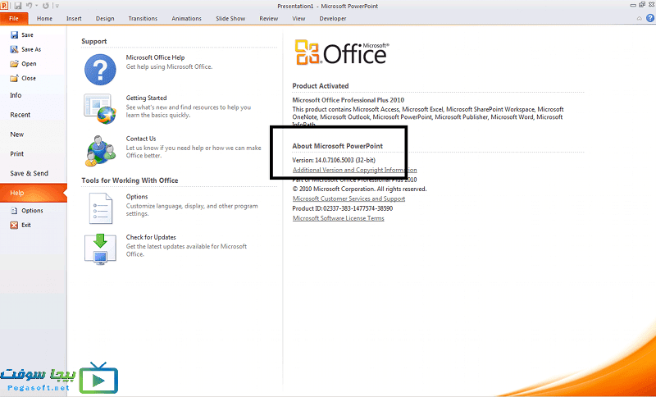The width and height of the screenshot is (656, 397).
Task: Select the View ribbon tab
Action: (x=298, y=18)
